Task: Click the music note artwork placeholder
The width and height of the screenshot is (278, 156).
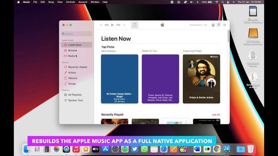Action: coord(135,25)
